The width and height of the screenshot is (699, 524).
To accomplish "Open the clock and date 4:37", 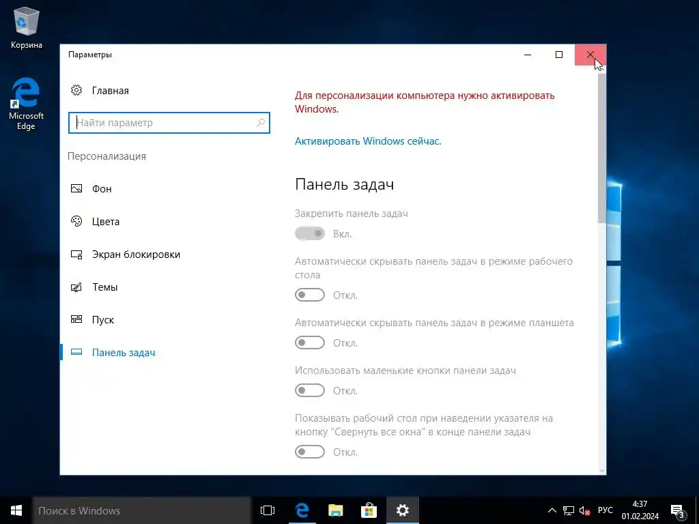I will (x=640, y=510).
